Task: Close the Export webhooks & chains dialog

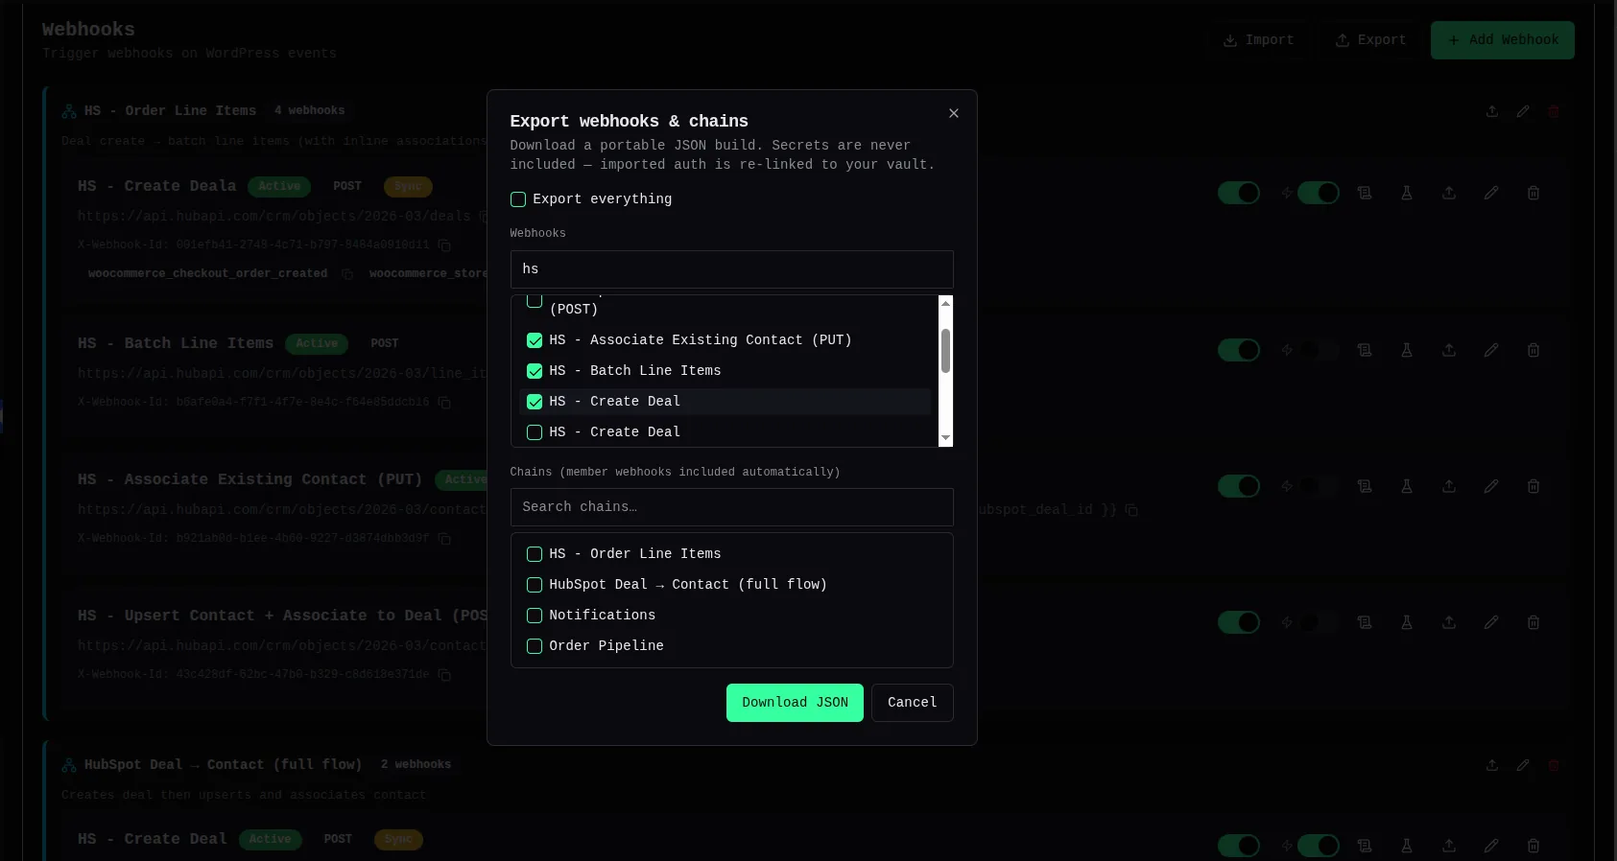Action: tap(953, 113)
